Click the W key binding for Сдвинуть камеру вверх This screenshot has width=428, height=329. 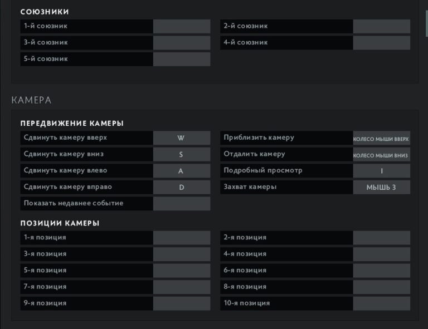[182, 138]
